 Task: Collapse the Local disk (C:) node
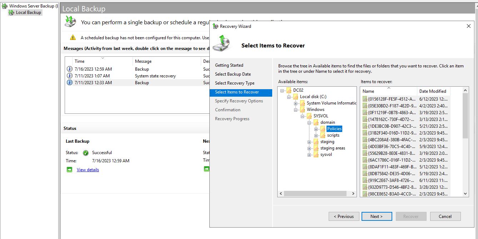click(289, 97)
